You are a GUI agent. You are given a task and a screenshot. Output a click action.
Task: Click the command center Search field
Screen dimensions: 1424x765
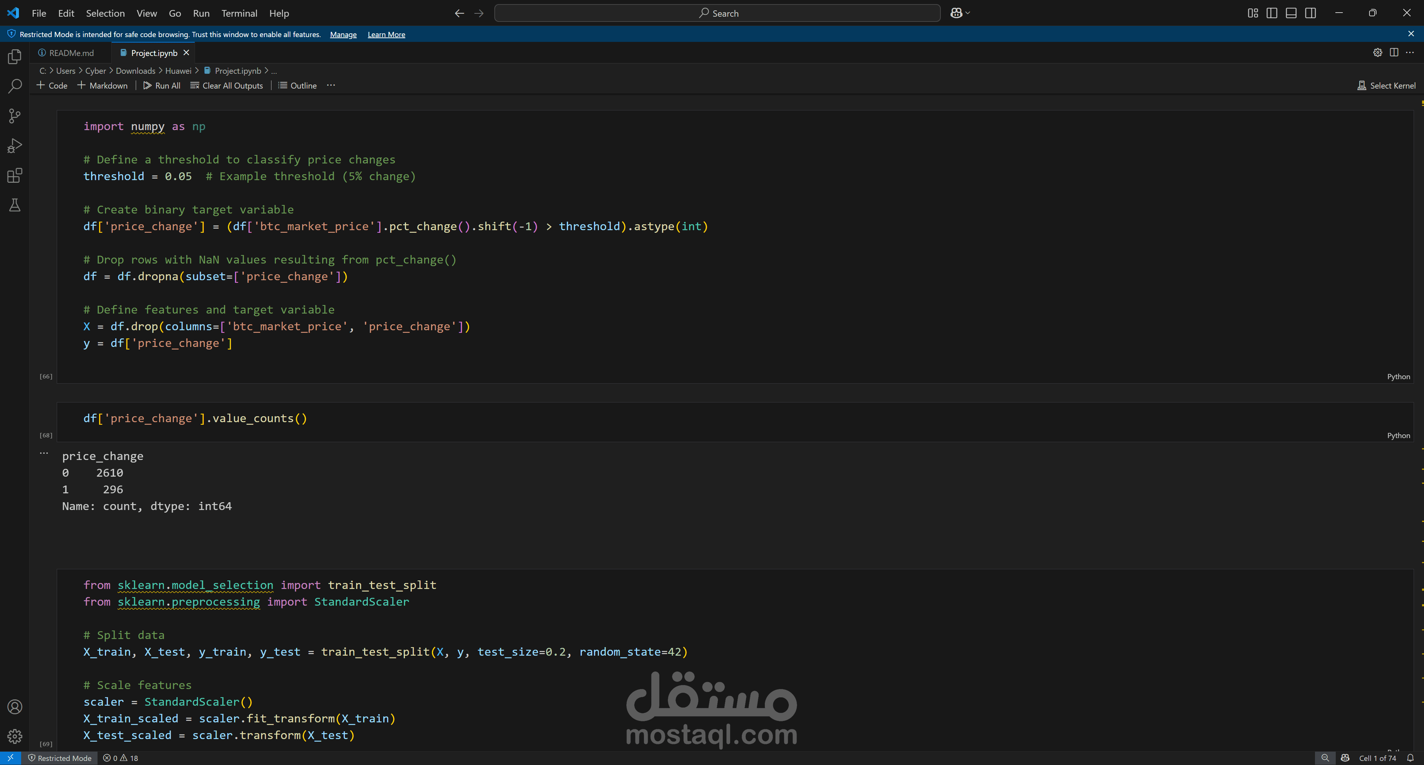coord(717,13)
